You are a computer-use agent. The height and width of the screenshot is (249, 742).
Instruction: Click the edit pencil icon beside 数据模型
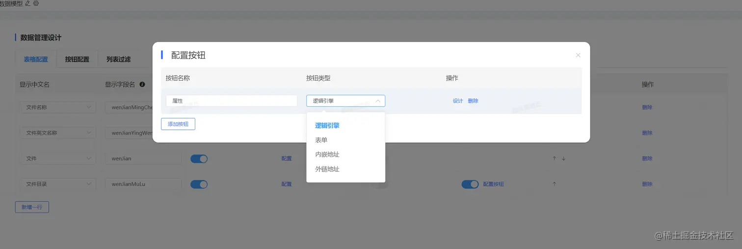click(27, 3)
